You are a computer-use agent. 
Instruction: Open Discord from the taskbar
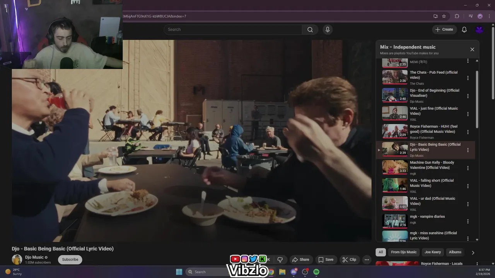tap(294, 272)
